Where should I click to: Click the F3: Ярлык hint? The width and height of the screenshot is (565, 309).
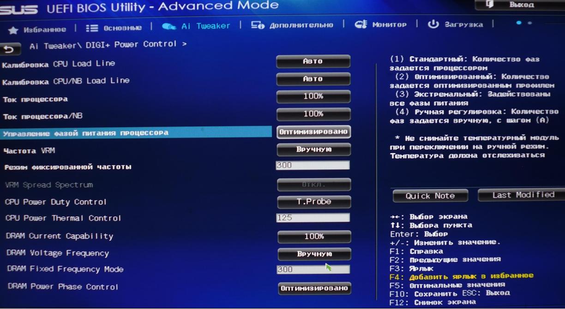coord(412,268)
